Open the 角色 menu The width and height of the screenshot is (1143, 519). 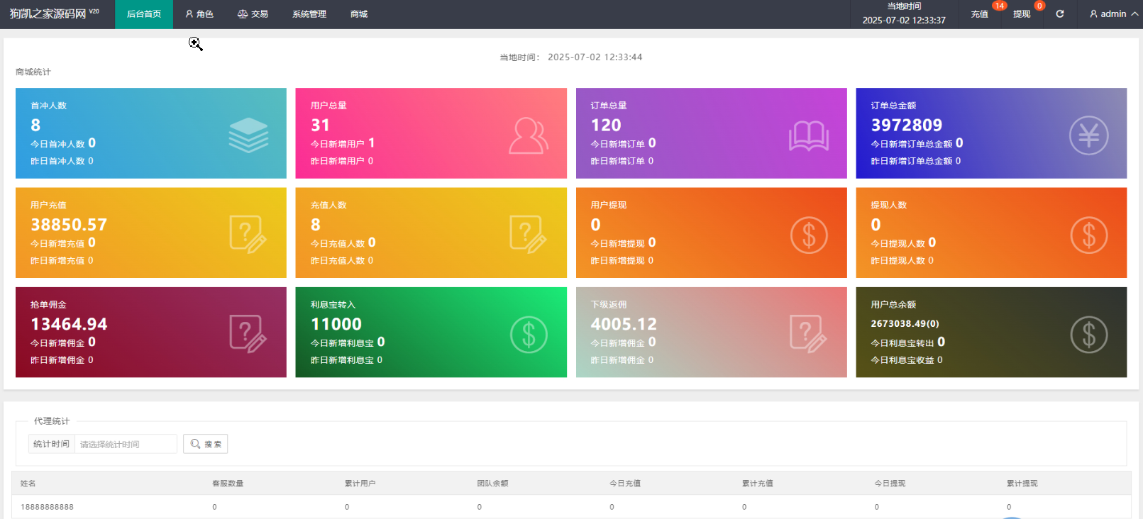tap(199, 14)
